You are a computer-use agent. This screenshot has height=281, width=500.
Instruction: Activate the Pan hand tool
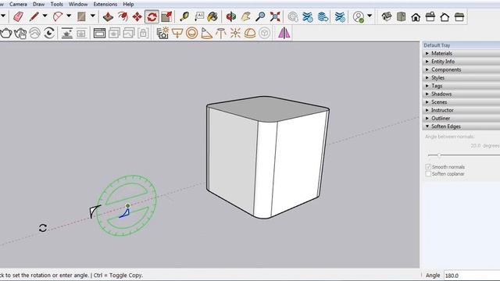[x=245, y=16]
